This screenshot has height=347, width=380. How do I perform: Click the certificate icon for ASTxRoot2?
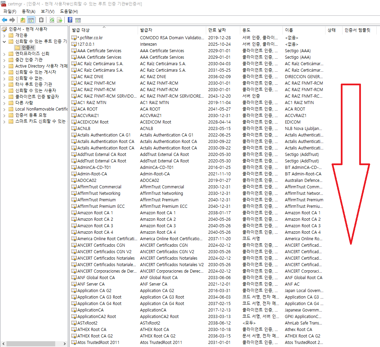tap(74, 323)
